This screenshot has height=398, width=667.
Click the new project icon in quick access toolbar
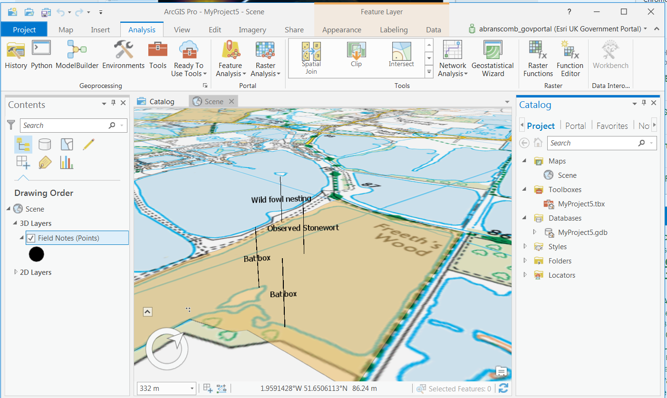[13, 12]
